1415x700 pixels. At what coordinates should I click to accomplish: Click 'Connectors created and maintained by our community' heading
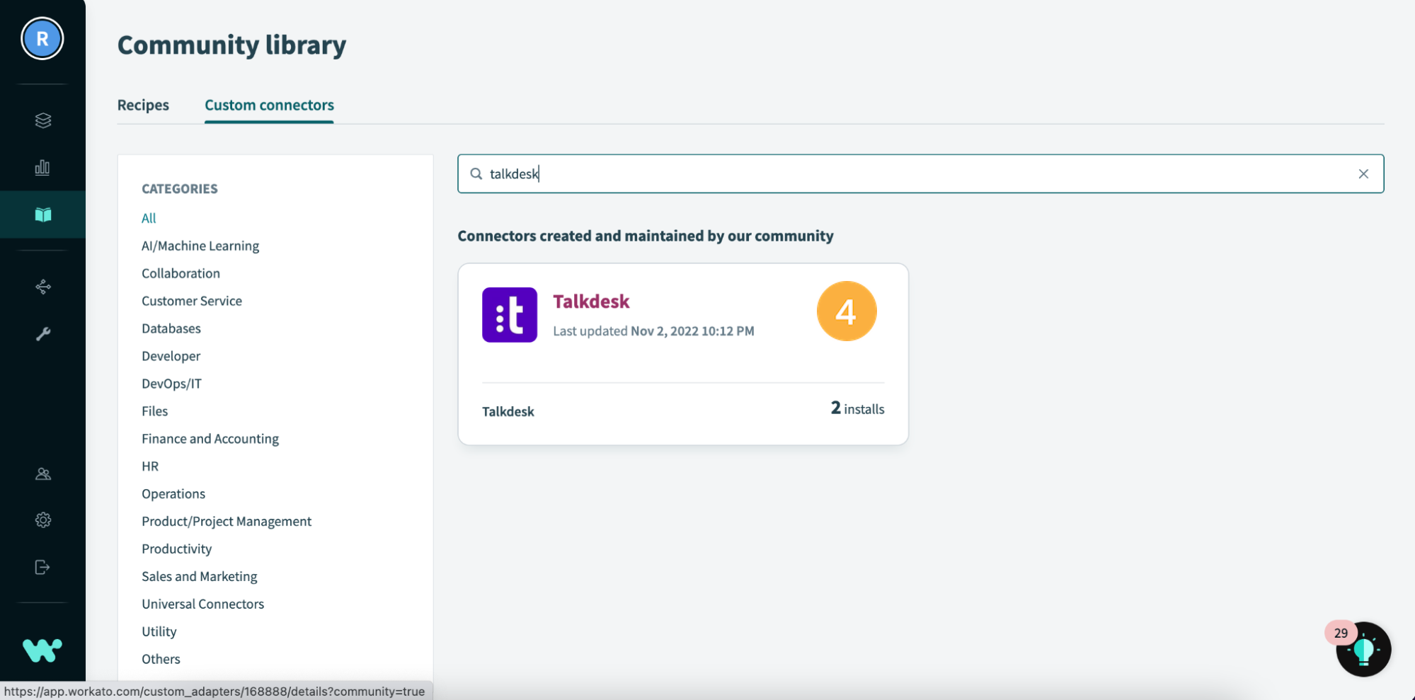tap(646, 236)
